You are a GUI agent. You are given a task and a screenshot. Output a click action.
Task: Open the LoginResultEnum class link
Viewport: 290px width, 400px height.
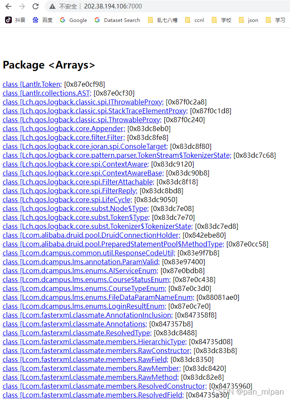click(85, 307)
